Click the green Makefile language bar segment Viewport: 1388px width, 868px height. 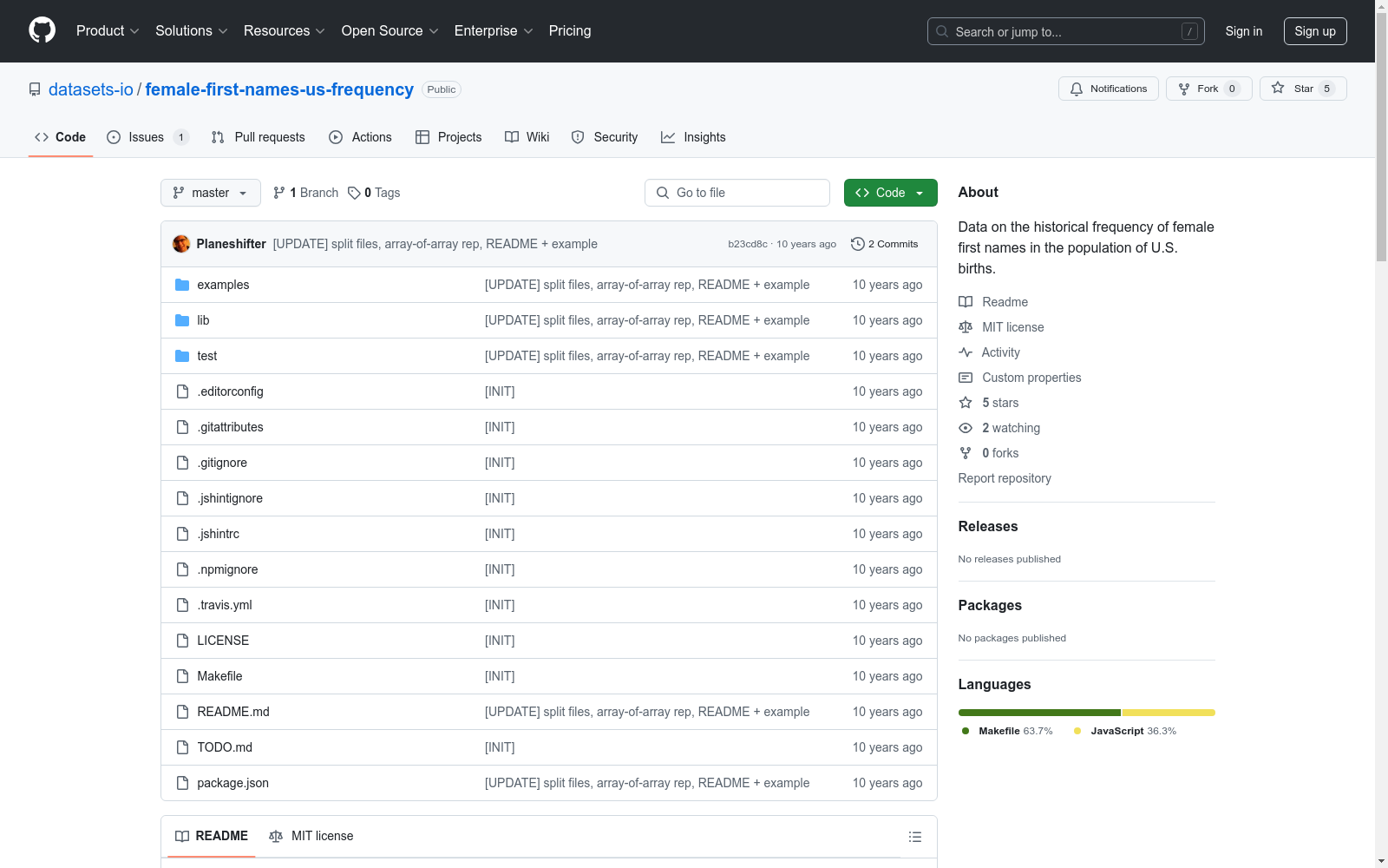1039,713
